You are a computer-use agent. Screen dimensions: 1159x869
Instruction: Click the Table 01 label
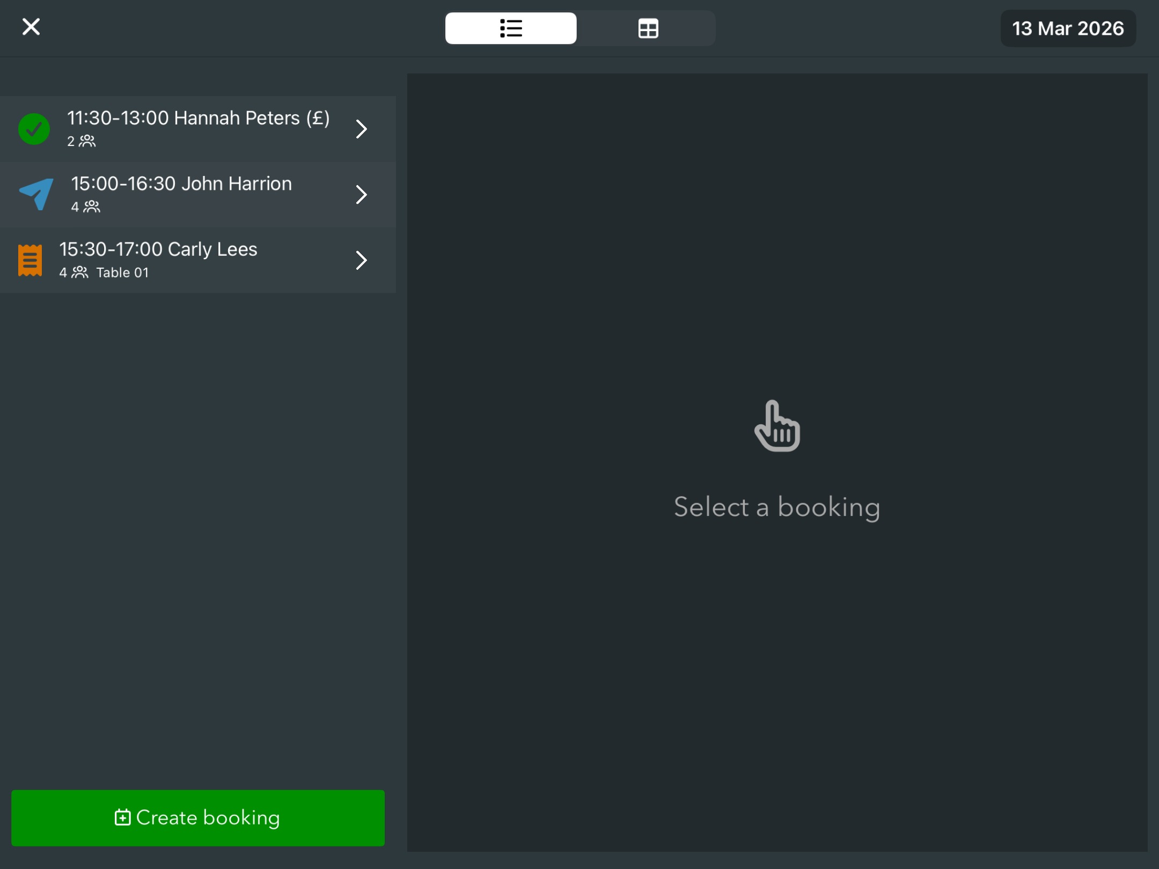[122, 273]
